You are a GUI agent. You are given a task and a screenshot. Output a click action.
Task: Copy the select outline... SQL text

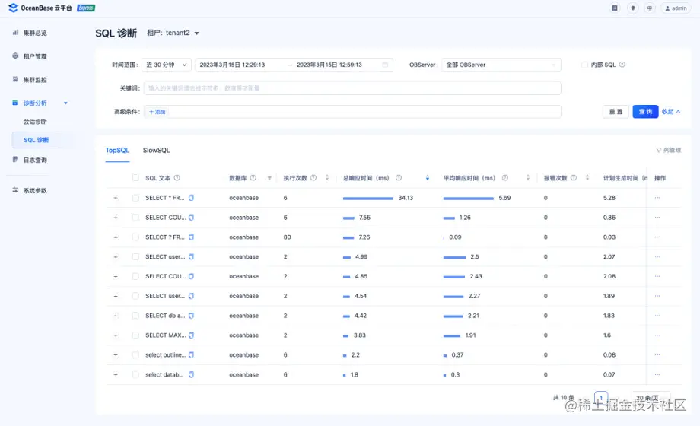point(191,355)
